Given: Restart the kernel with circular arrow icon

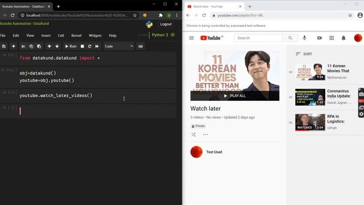Looking at the screenshot, I should pos(90,46).
